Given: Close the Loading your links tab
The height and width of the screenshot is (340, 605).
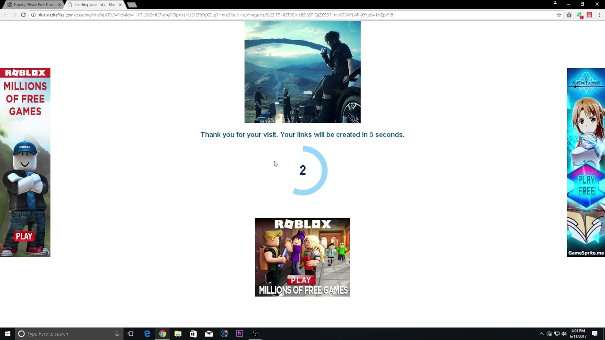Looking at the screenshot, I should point(120,5).
